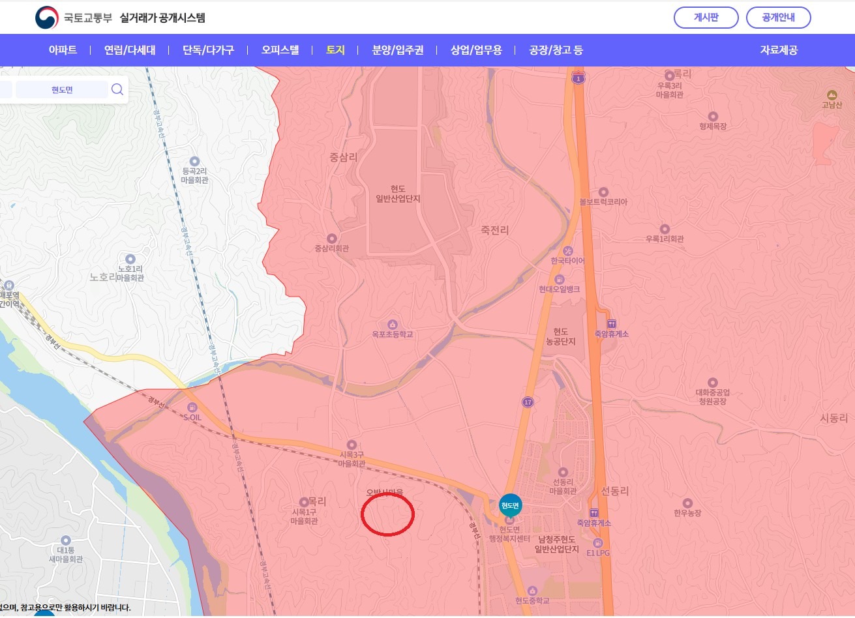Open the 자료제공 menu

779,50
